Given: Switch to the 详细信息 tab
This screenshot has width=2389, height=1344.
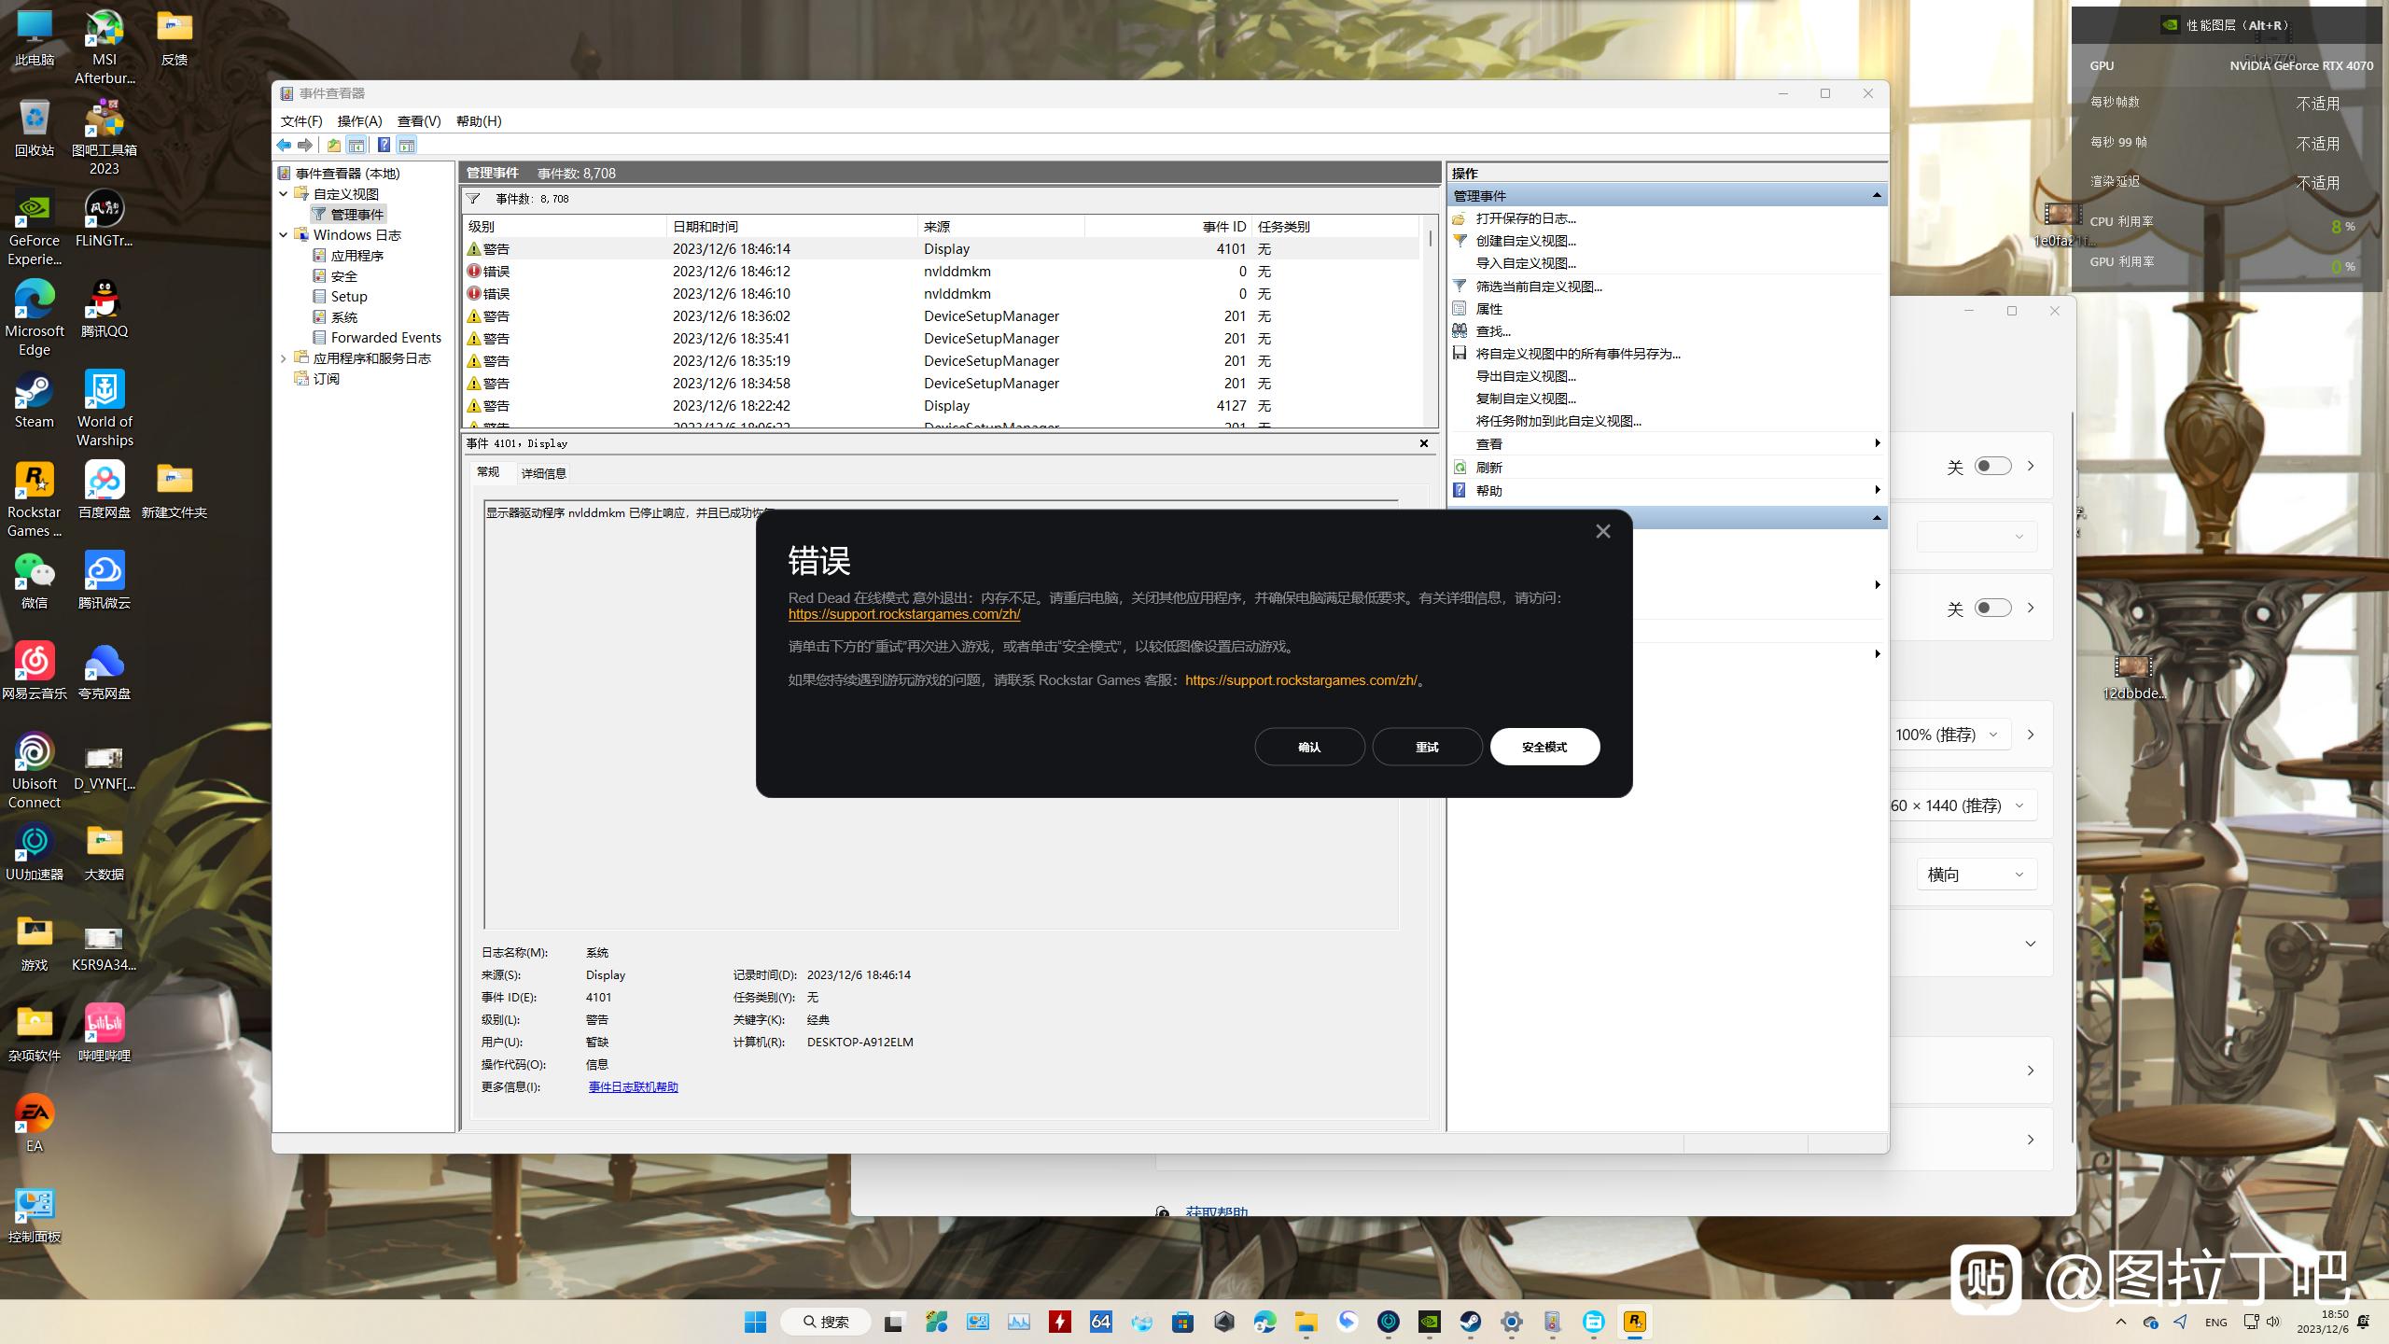Looking at the screenshot, I should 544,473.
